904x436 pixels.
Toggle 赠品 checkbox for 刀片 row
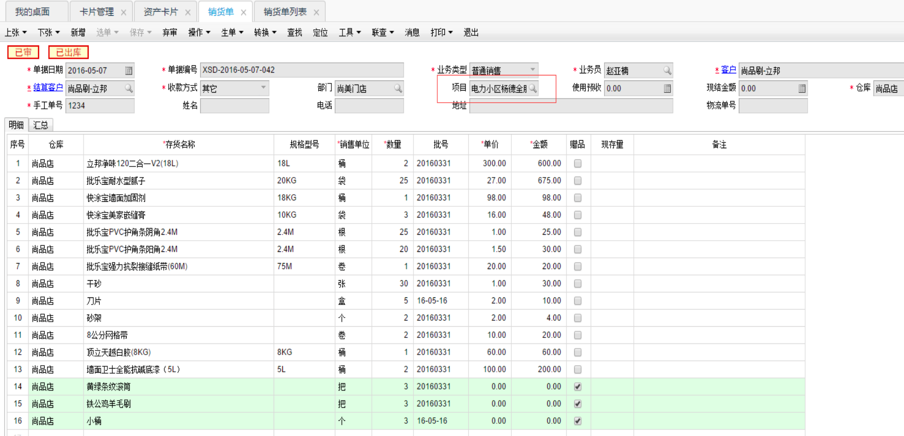578,301
